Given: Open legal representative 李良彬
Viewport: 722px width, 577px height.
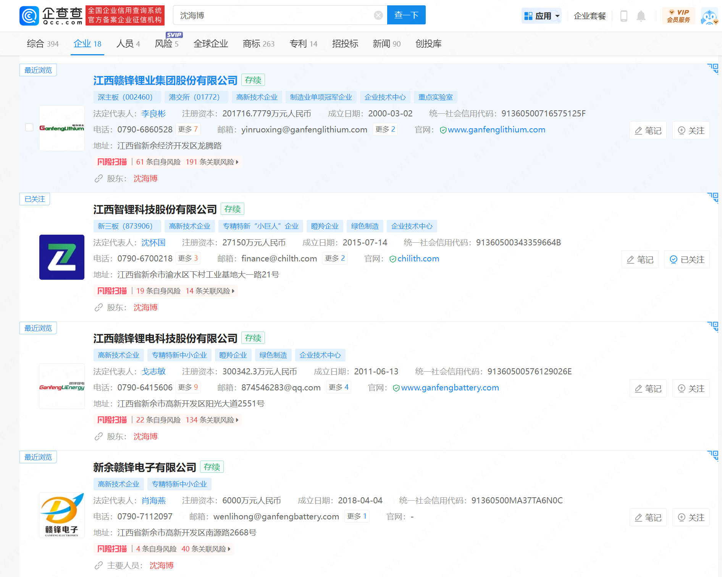Looking at the screenshot, I should [153, 114].
